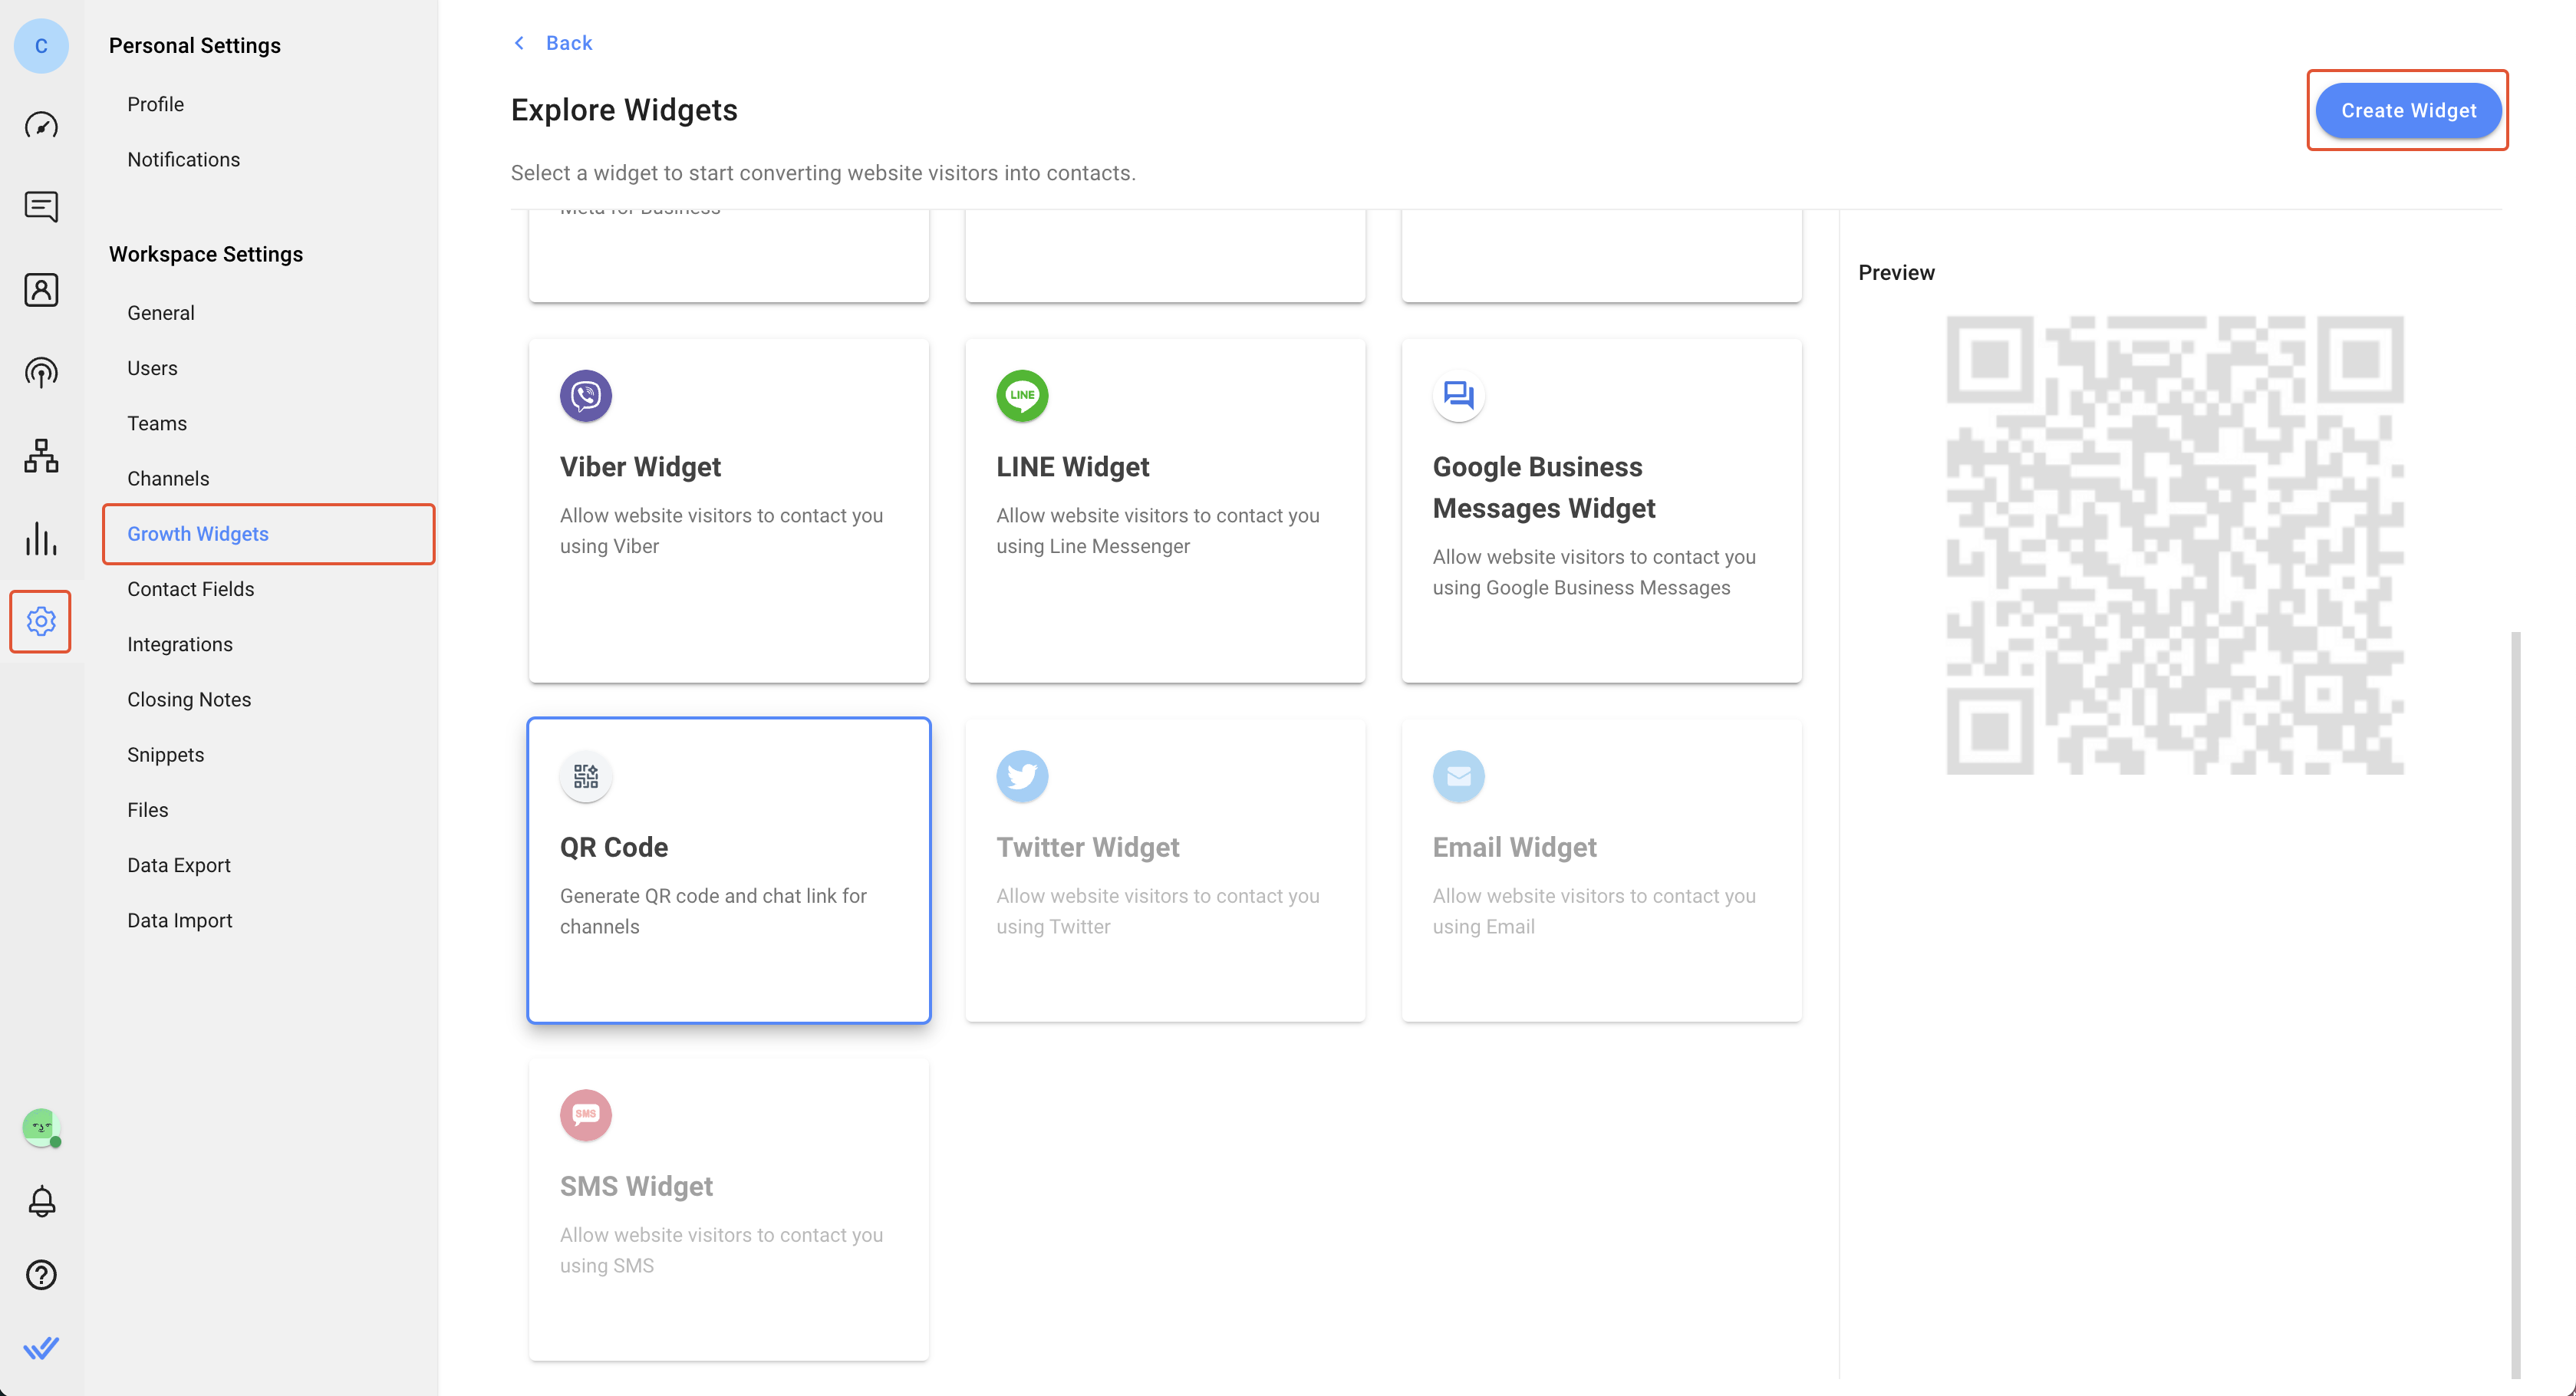Open Users settings

[x=152, y=368]
